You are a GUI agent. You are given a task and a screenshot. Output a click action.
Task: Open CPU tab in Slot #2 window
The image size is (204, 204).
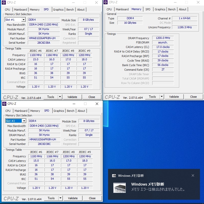(8, 111)
